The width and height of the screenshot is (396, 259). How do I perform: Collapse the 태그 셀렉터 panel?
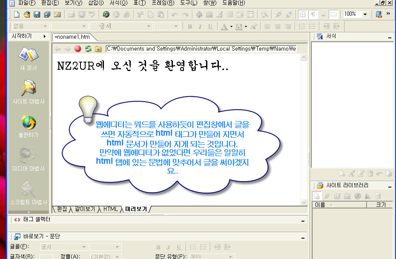click(x=303, y=221)
